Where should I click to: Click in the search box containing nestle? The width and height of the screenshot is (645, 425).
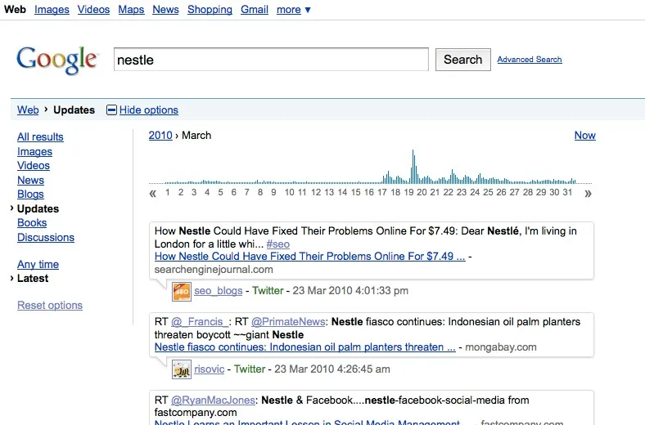pos(271,60)
